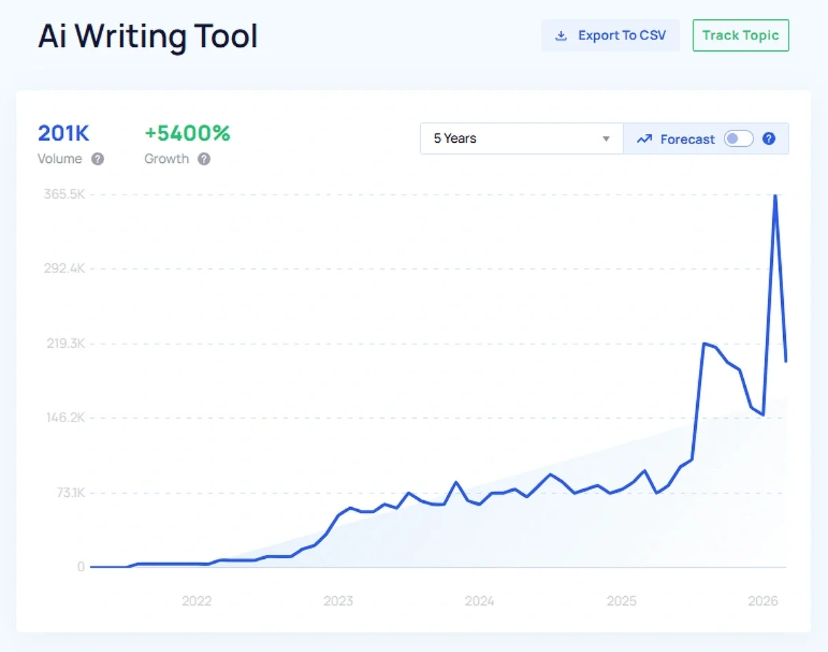Click the Export To CSV button

pyautogui.click(x=610, y=35)
